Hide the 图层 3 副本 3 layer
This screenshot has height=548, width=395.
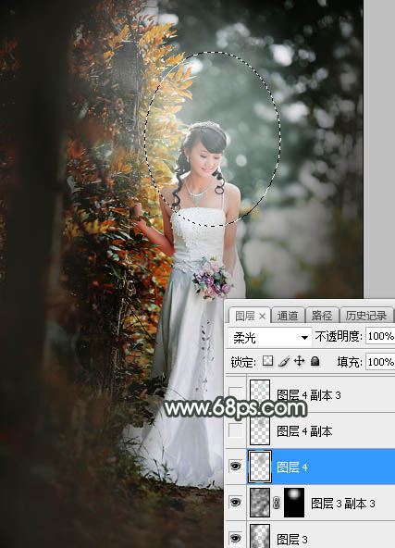(x=235, y=503)
